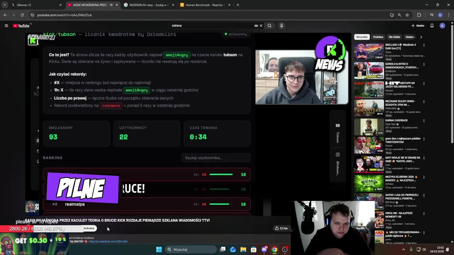
Task: Show hidden system tray icons chevron
Action: click(x=403, y=249)
